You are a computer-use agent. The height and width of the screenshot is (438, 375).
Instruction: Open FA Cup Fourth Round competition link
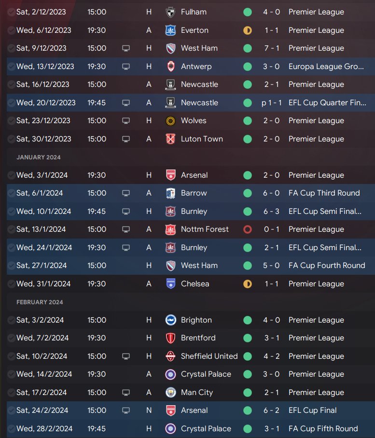pos(327,266)
